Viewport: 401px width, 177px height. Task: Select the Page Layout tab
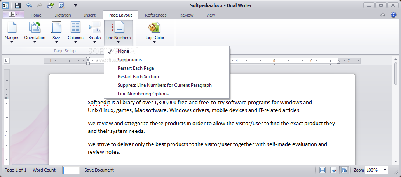(x=120, y=15)
